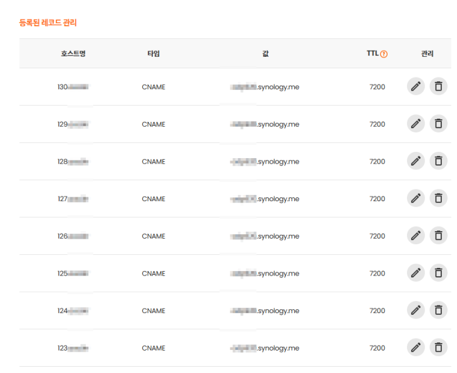Select hostname cell starting with 125
Viewport: 457px width, 373px height.
73,274
